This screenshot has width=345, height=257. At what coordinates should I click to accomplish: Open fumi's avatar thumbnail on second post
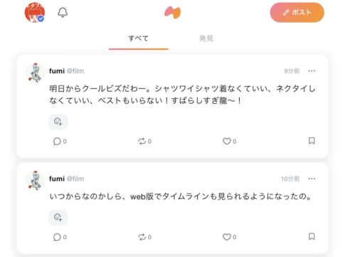(x=35, y=180)
